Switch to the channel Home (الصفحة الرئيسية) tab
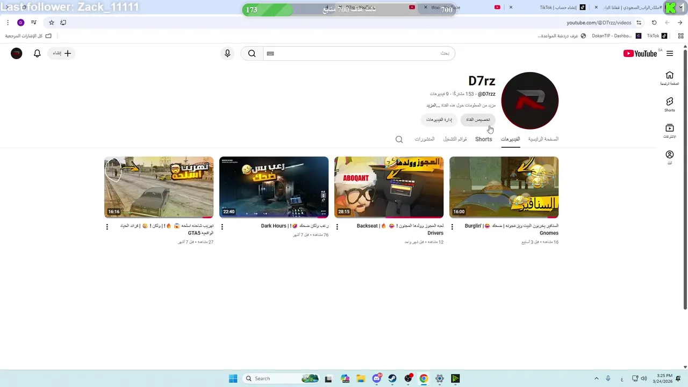 pyautogui.click(x=543, y=139)
